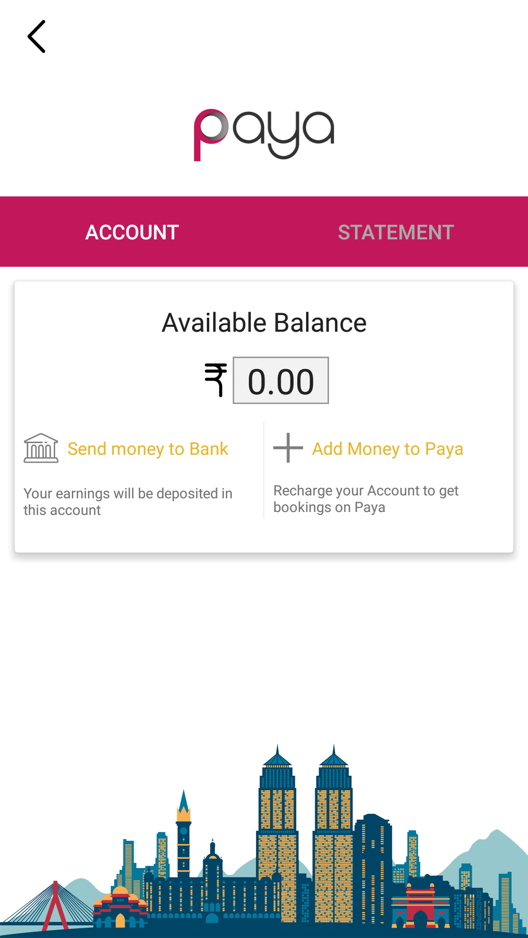Click the rupee currency symbol

coord(216,380)
